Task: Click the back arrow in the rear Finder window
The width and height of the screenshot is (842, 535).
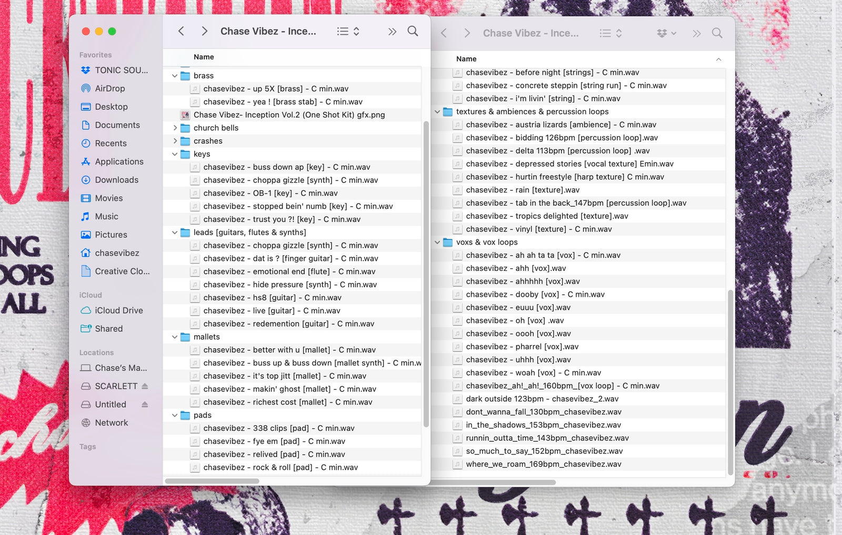Action: (444, 33)
